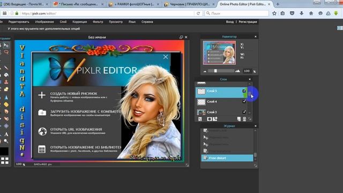Select the Lasso tool

point(6,53)
